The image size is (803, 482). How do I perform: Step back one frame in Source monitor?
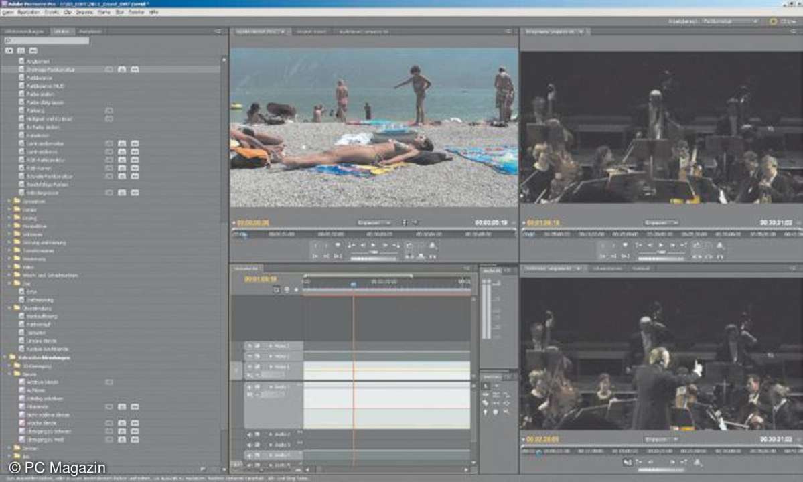[362, 245]
